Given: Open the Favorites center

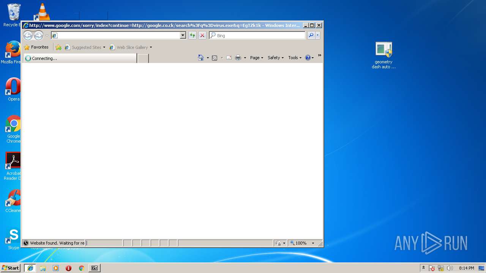Looking at the screenshot, I should point(36,47).
